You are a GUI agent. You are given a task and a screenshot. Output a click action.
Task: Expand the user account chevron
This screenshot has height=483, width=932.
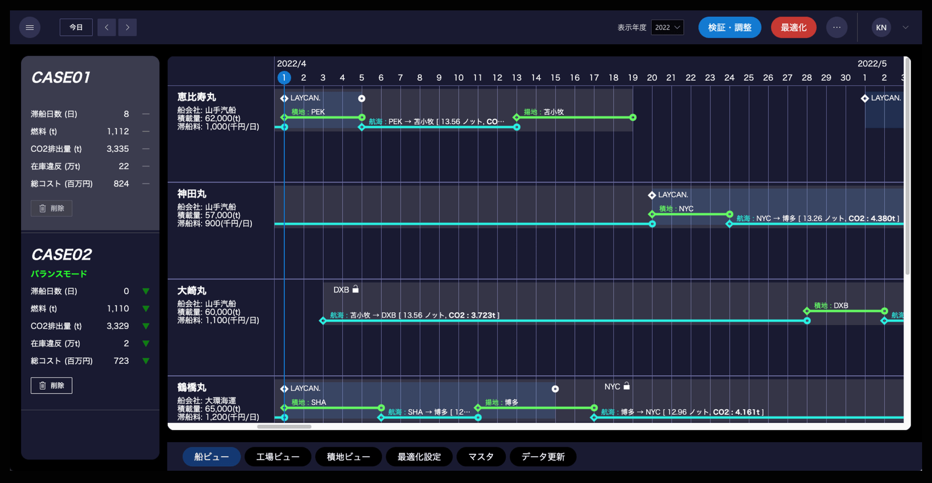pyautogui.click(x=905, y=27)
